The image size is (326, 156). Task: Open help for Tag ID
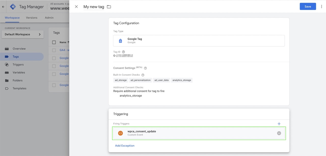coord(124,52)
